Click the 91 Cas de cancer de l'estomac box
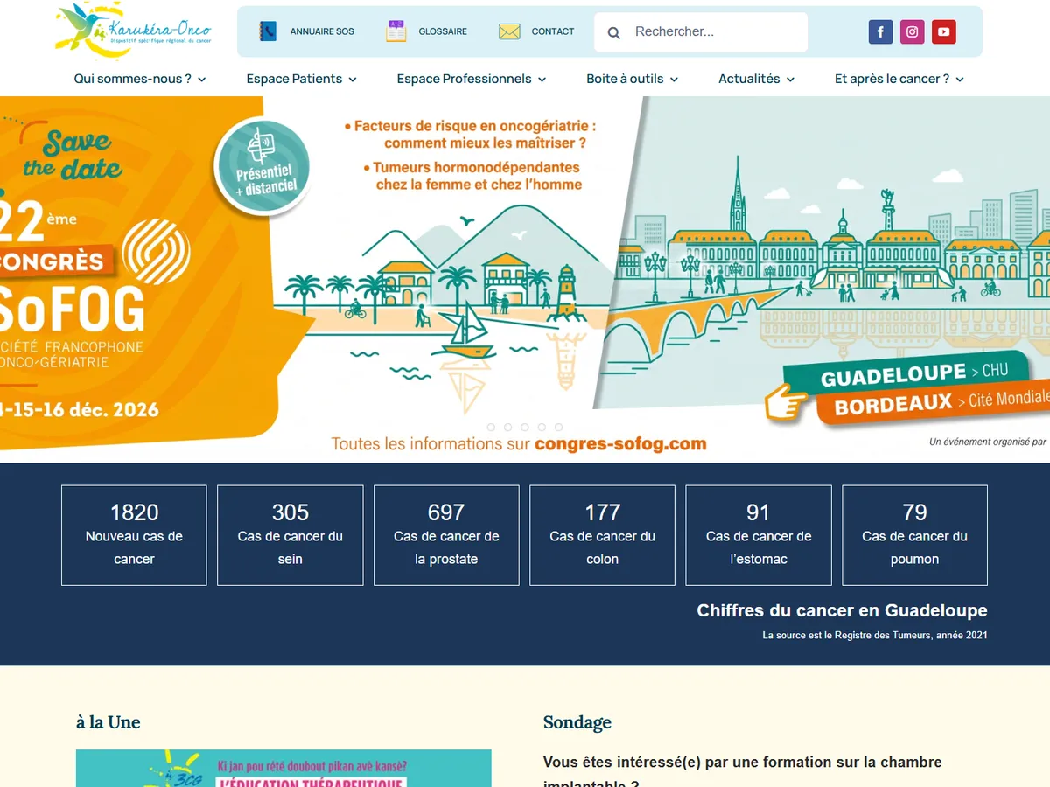1050x787 pixels. tap(759, 535)
